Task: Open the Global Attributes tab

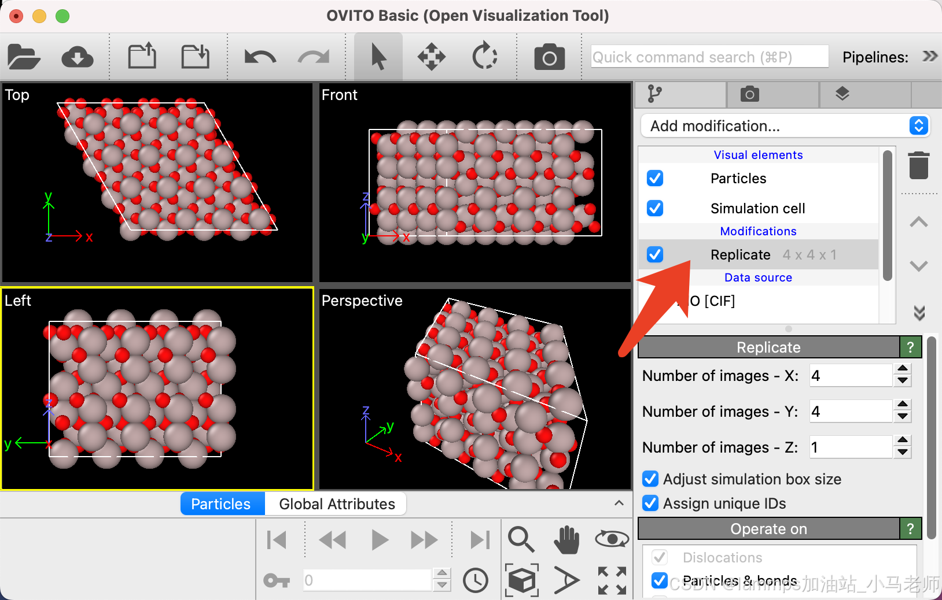Action: tap(337, 504)
